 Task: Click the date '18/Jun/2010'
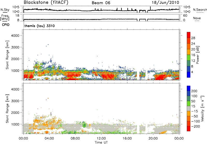pos(165,3)
